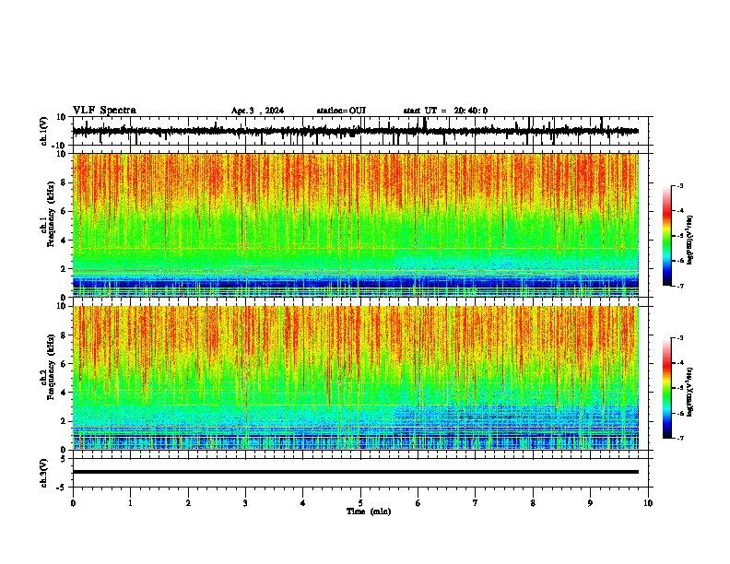Click the "-3" tick on ch.2 color bar
This screenshot has height=564, width=730.
coord(680,338)
